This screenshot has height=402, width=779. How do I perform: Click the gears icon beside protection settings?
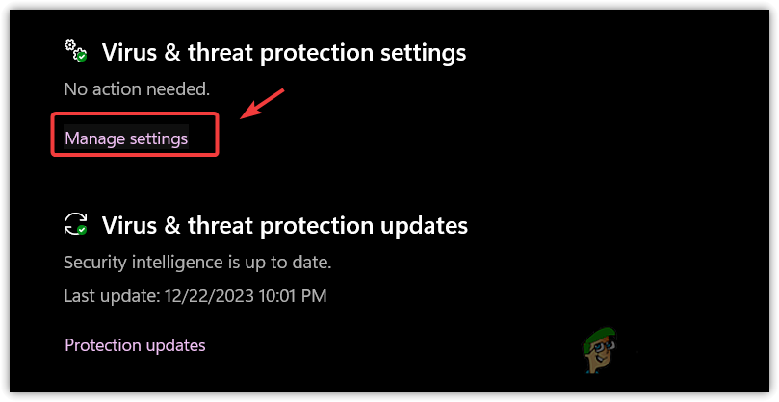pyautogui.click(x=74, y=50)
